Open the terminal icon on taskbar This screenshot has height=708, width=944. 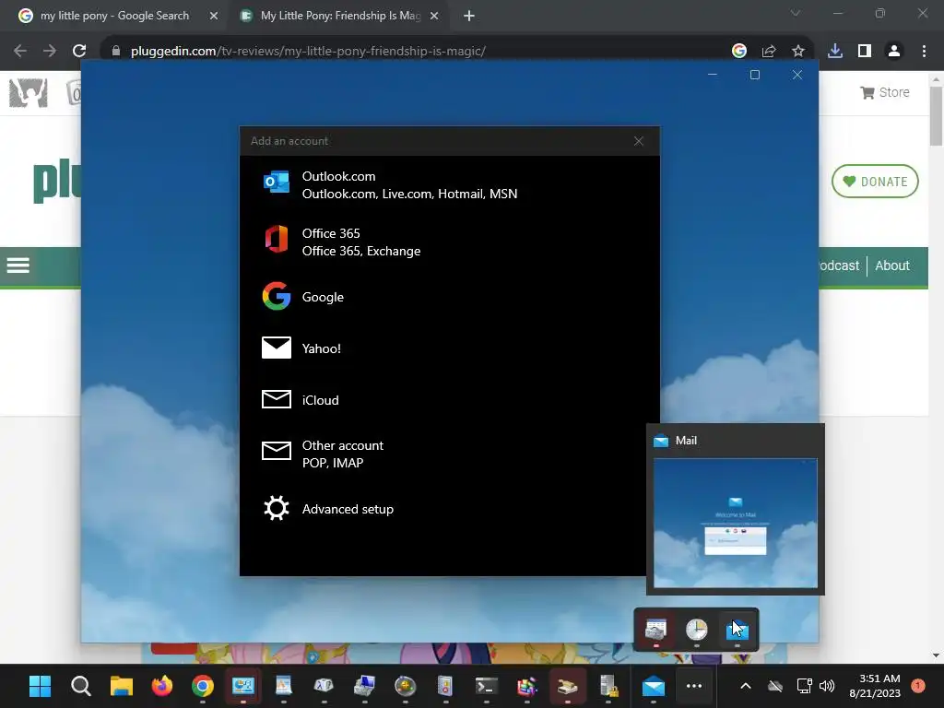(x=487, y=686)
